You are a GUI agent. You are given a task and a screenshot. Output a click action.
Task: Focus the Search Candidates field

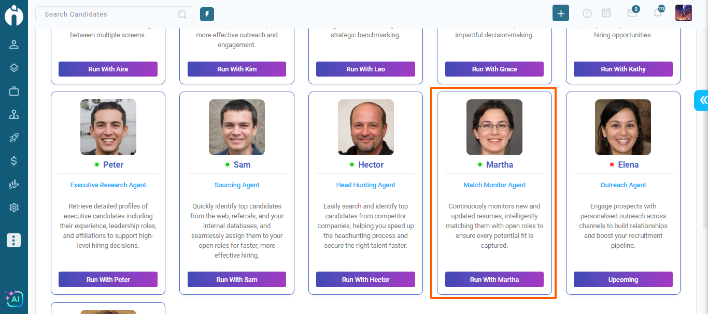click(x=109, y=14)
